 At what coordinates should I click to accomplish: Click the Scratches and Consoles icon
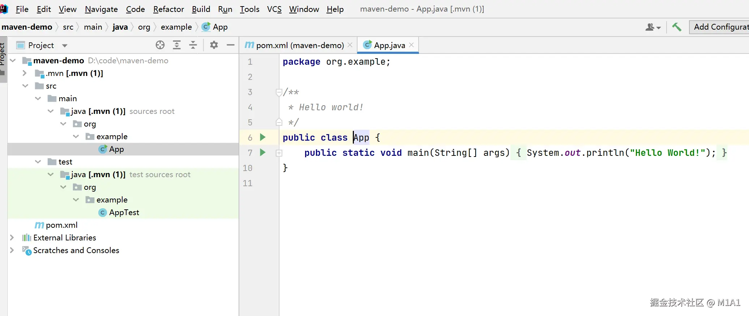27,250
